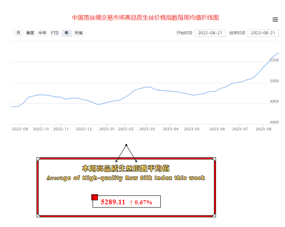Click the 本周高品质生丝指数平均值 heading

[x=126, y=168]
